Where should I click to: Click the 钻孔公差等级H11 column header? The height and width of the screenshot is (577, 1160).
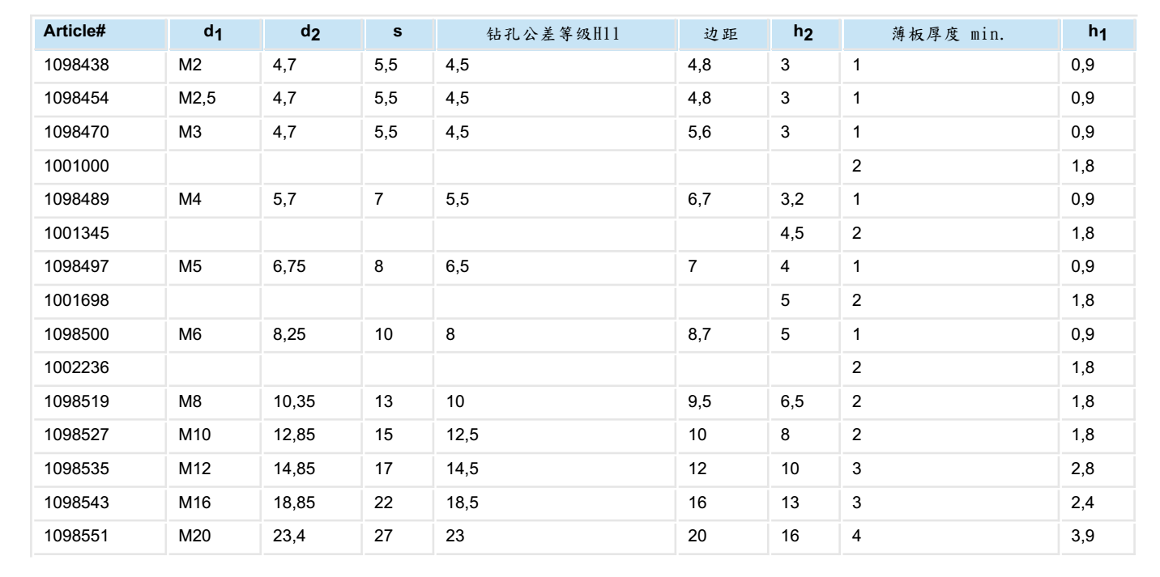tap(555, 34)
